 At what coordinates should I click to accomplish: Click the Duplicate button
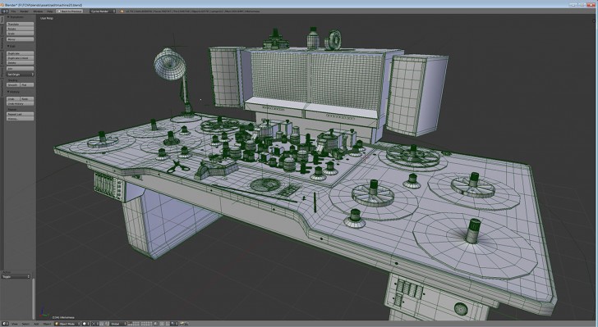click(21, 53)
